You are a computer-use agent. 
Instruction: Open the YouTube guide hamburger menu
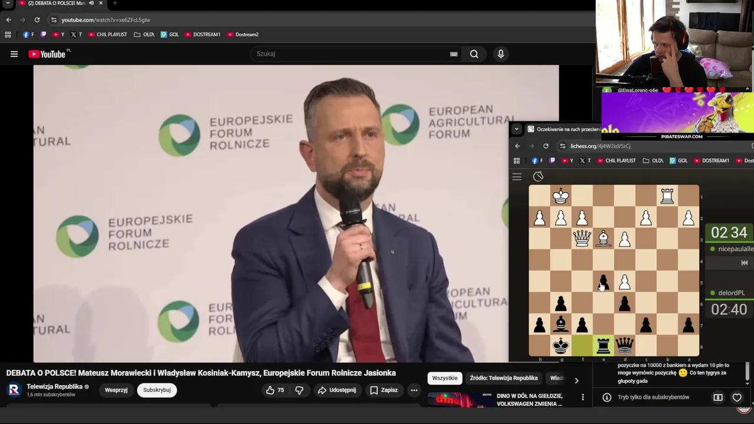14,54
